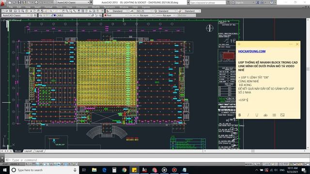The height and width of the screenshot is (174, 310).
Task: Toggle Bold in the sticky note
Action: (x=240, y=115)
